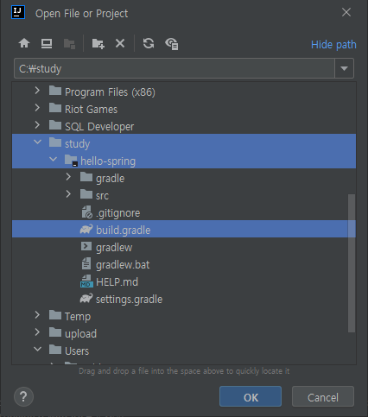
Task: Select the upload row label
Action: [x=80, y=334]
